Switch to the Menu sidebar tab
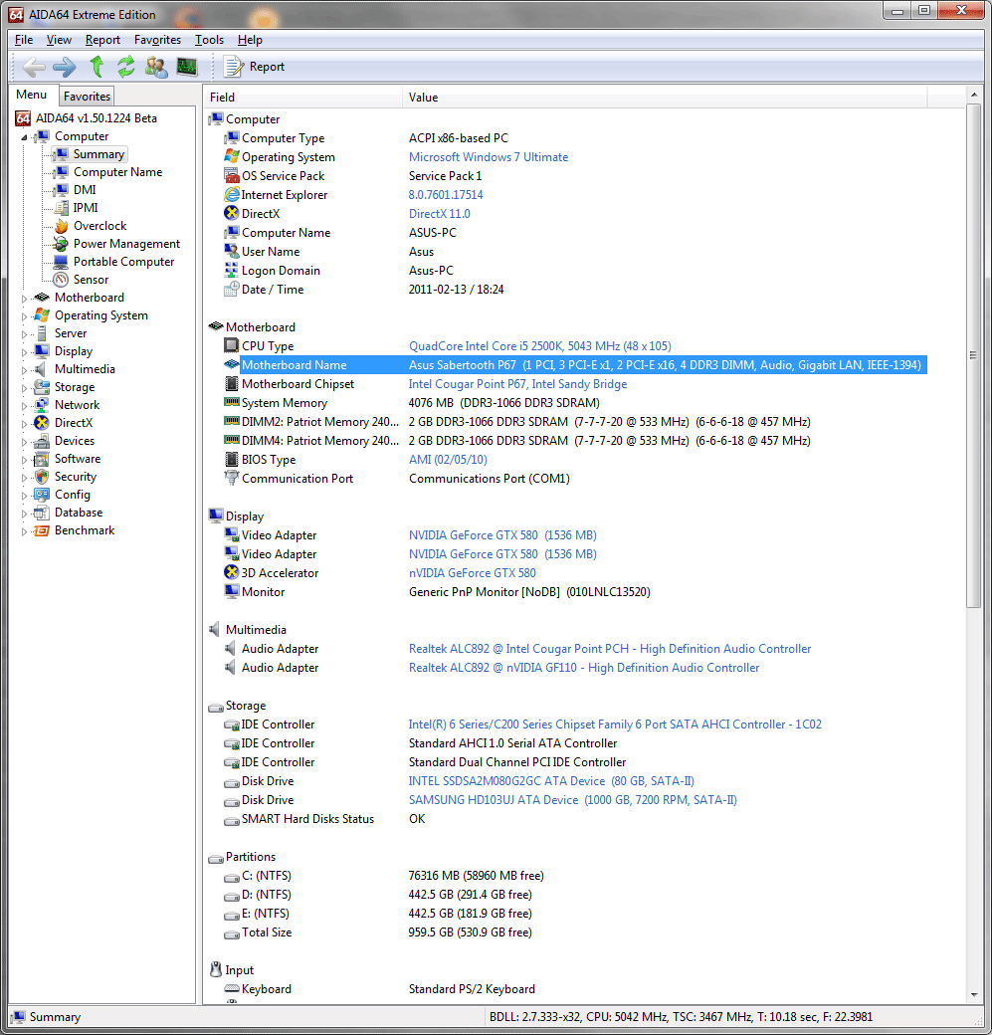 coord(32,95)
